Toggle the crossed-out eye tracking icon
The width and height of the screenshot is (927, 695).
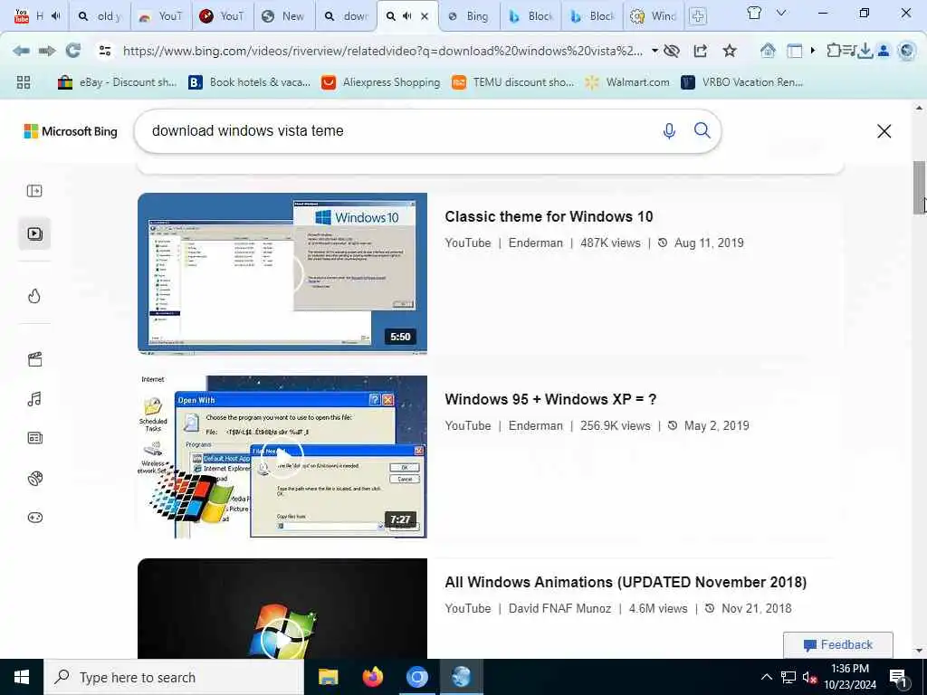[672, 51]
